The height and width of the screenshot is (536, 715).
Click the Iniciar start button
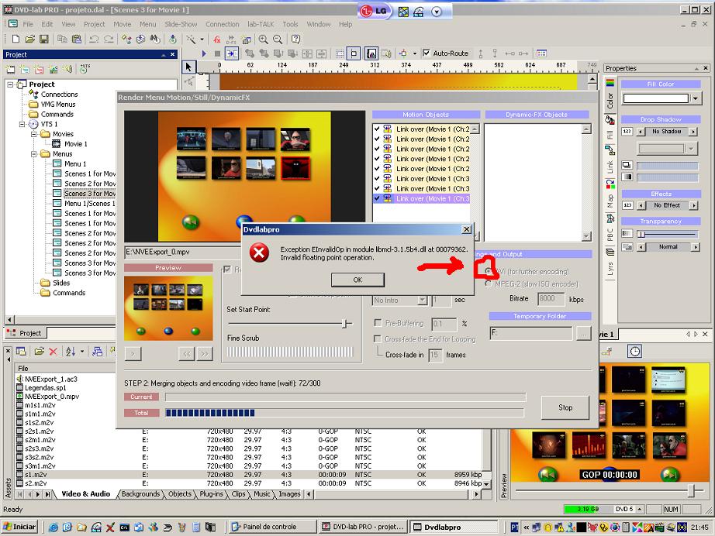click(x=19, y=527)
